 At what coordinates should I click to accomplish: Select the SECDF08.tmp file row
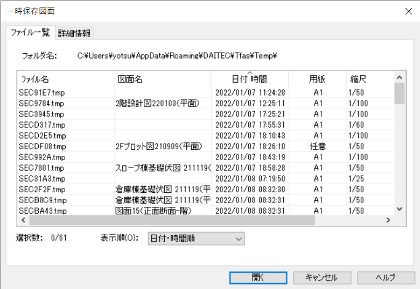click(42, 146)
